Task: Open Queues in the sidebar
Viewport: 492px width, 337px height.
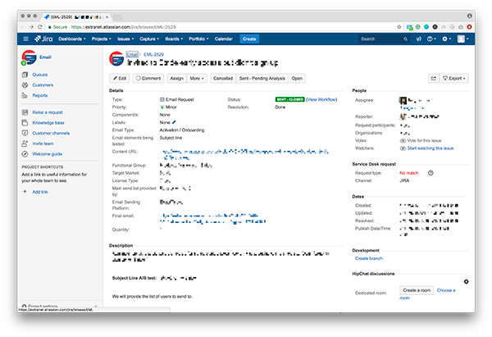Action: [x=40, y=75]
